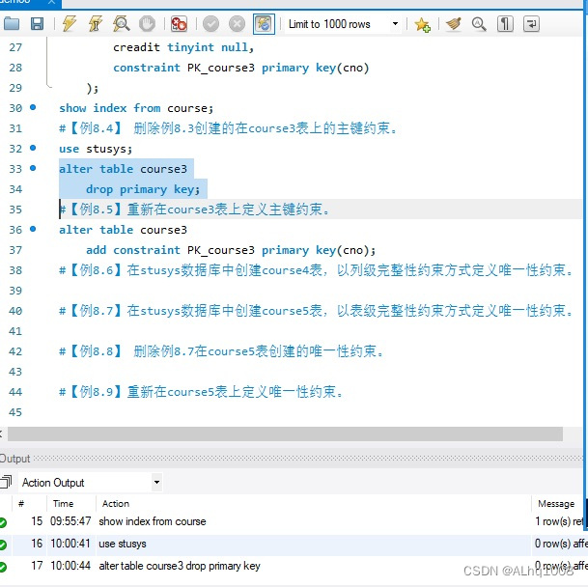Click the comment line for 例8.8
588x587 pixels.
(221, 351)
